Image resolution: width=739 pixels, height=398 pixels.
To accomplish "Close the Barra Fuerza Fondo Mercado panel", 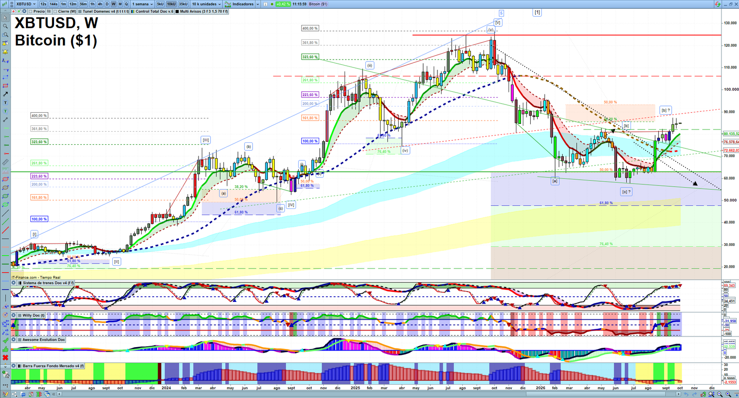I will click(x=13, y=366).
